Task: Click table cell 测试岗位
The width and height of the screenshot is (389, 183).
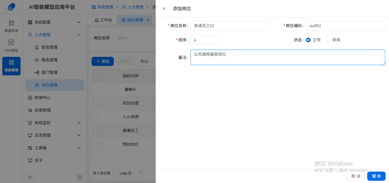Action: pos(131,144)
